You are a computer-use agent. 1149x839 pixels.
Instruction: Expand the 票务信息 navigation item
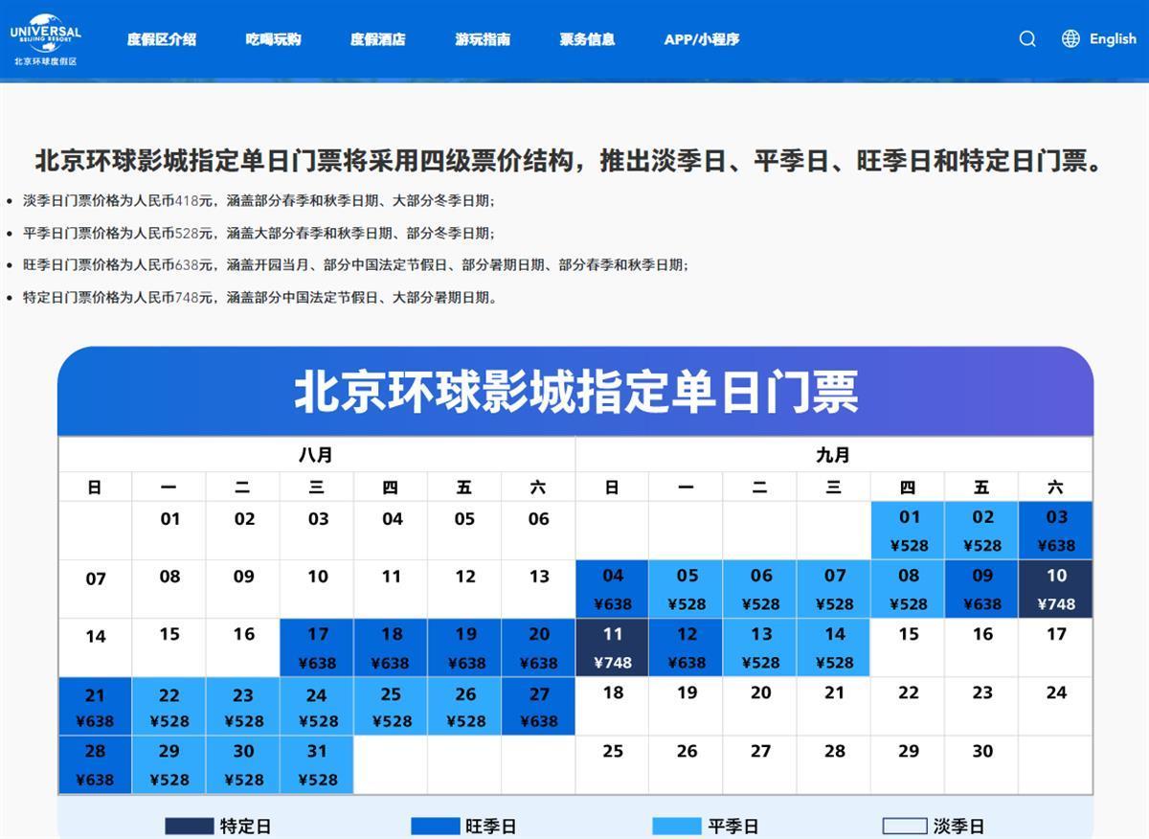pyautogui.click(x=587, y=39)
